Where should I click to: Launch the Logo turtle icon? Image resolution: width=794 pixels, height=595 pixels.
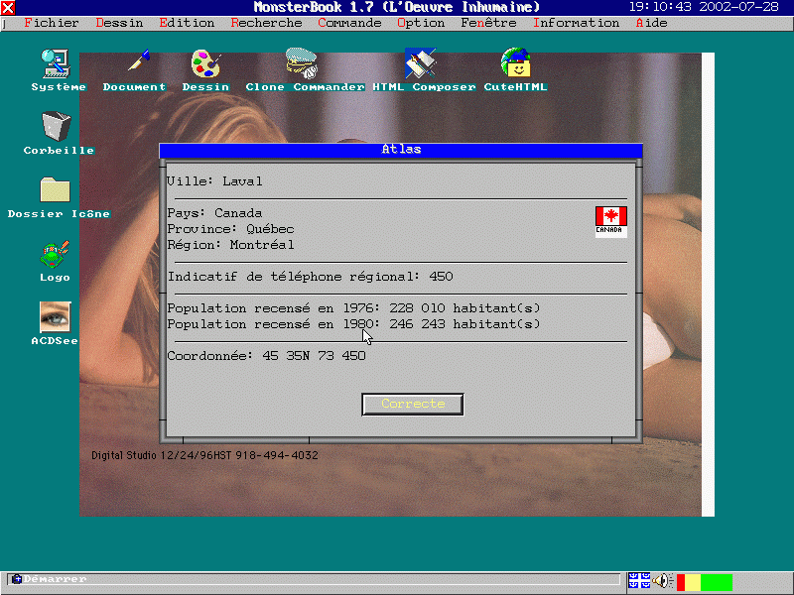click(x=55, y=254)
